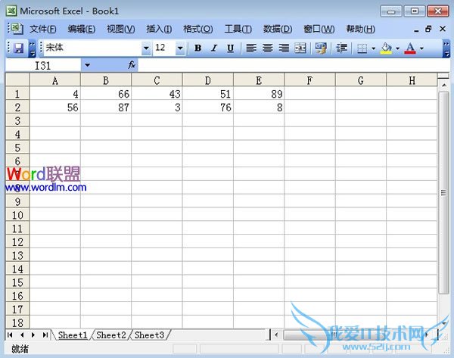454x358 pixels.
Task: Click the vertical scrollbar thumb
Action: (x=443, y=192)
